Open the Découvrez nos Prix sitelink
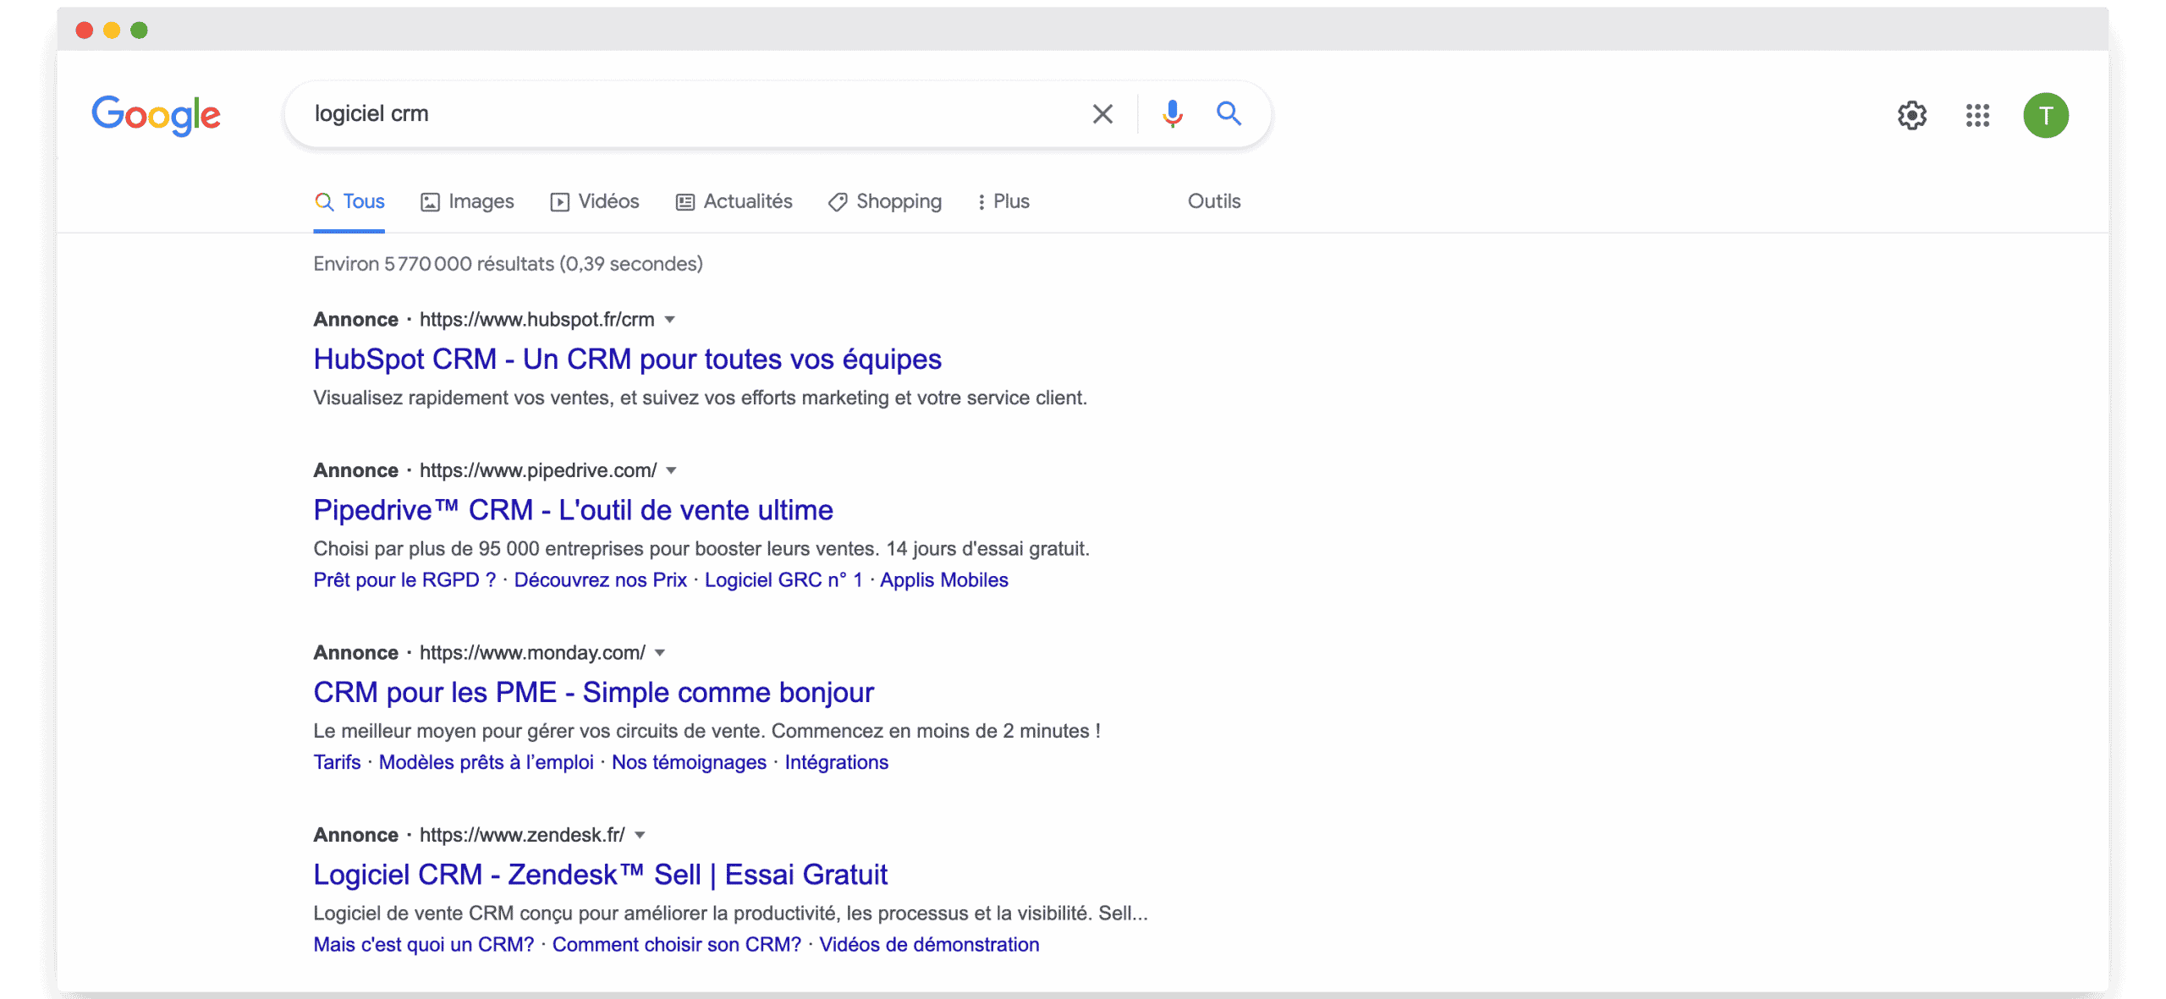The image size is (2166, 999). [x=600, y=580]
